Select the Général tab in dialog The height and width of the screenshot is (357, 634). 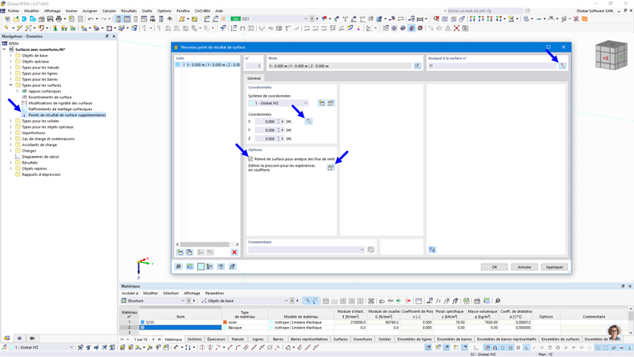(254, 78)
